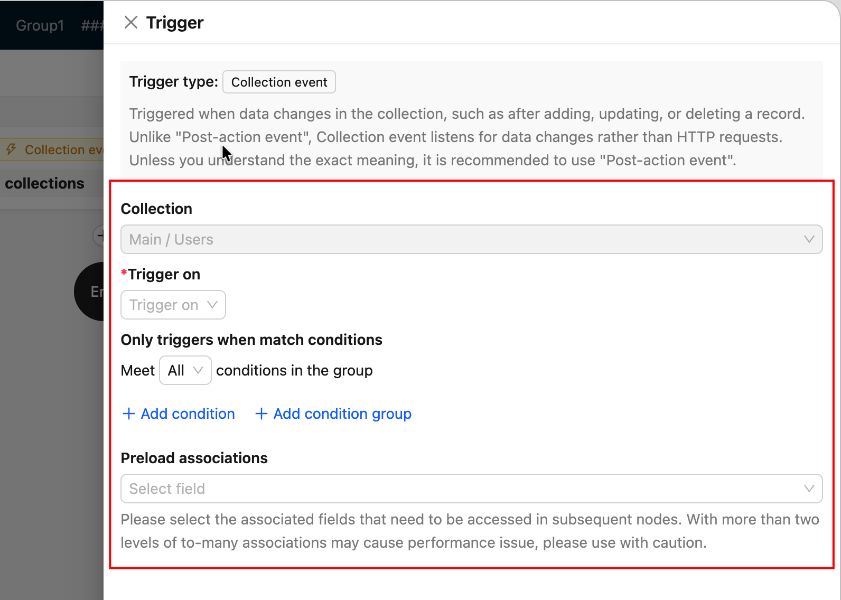Click the chevron in Trigger on select

pos(212,305)
